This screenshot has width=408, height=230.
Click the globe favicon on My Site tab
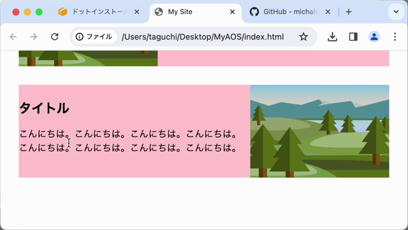159,11
